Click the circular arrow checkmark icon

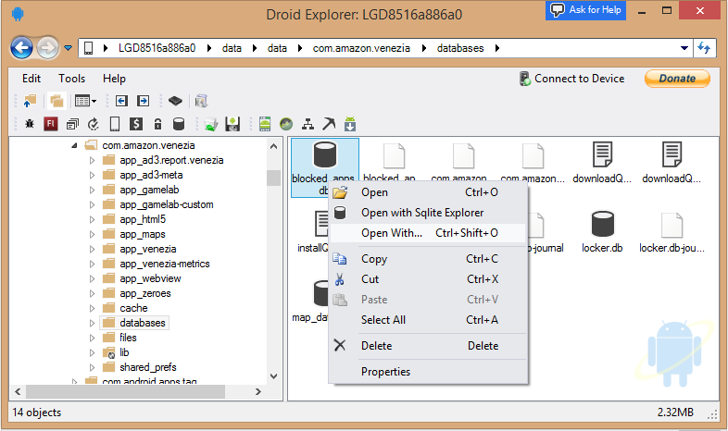(x=94, y=124)
